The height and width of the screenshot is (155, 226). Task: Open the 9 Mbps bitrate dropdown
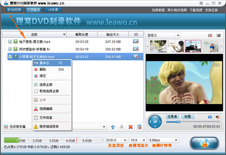[x=176, y=140]
